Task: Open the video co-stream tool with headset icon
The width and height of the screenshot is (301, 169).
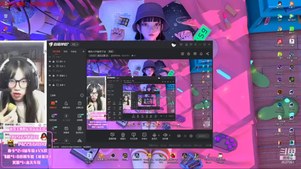Action: point(53,117)
